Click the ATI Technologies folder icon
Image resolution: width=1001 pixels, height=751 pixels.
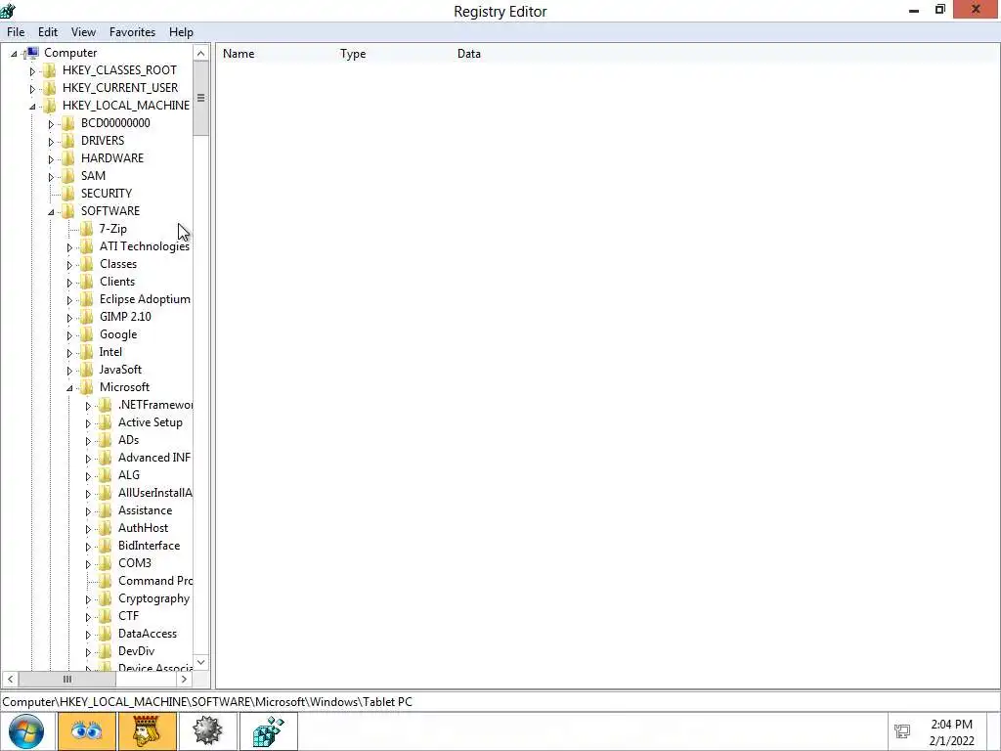coord(87,245)
